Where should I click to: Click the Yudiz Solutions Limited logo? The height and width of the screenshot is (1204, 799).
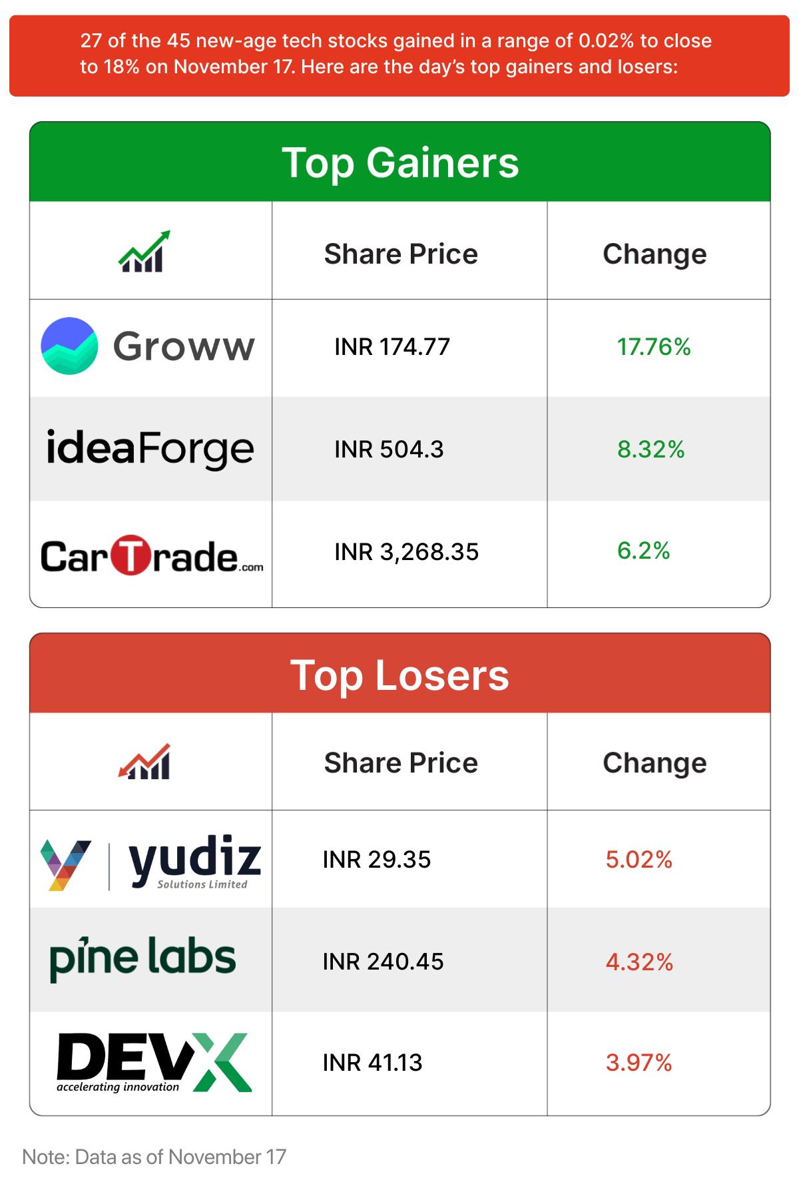[x=150, y=862]
